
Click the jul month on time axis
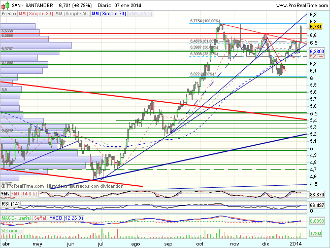pos(101,244)
